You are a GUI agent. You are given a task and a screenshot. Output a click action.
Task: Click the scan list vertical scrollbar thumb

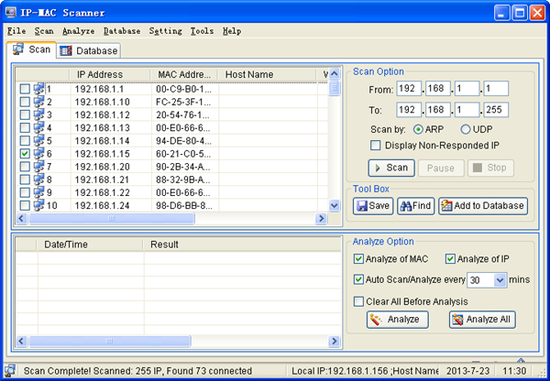335,87
